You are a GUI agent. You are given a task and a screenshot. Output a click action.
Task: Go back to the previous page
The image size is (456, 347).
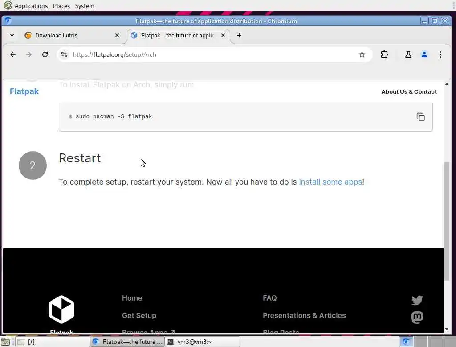(13, 54)
